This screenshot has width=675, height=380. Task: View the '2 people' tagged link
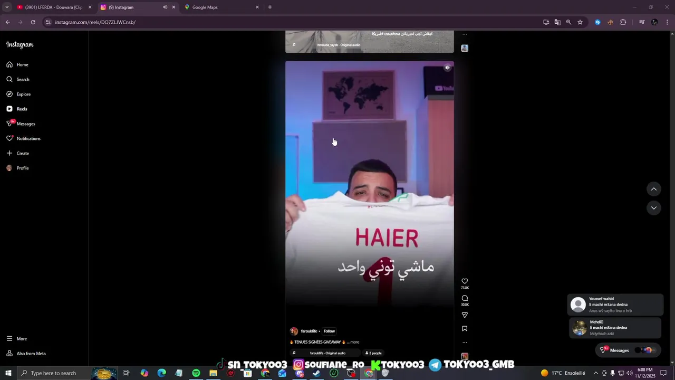tap(373, 353)
